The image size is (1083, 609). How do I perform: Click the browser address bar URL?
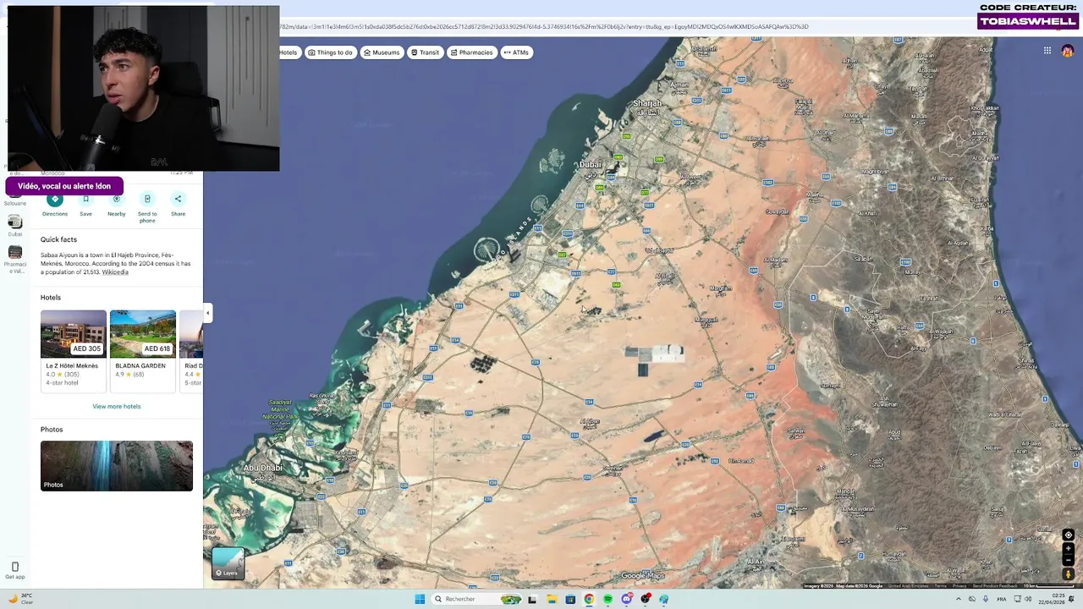pyautogui.click(x=544, y=26)
